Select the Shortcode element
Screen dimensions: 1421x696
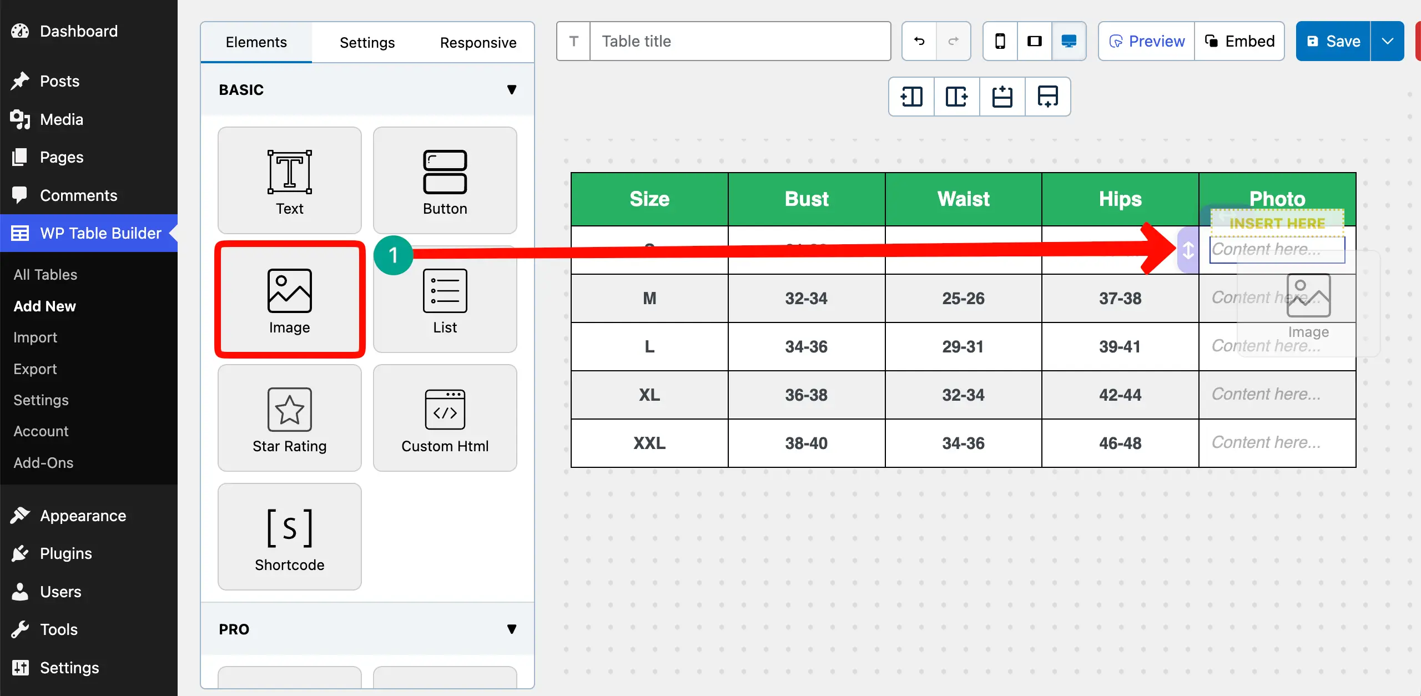[289, 536]
